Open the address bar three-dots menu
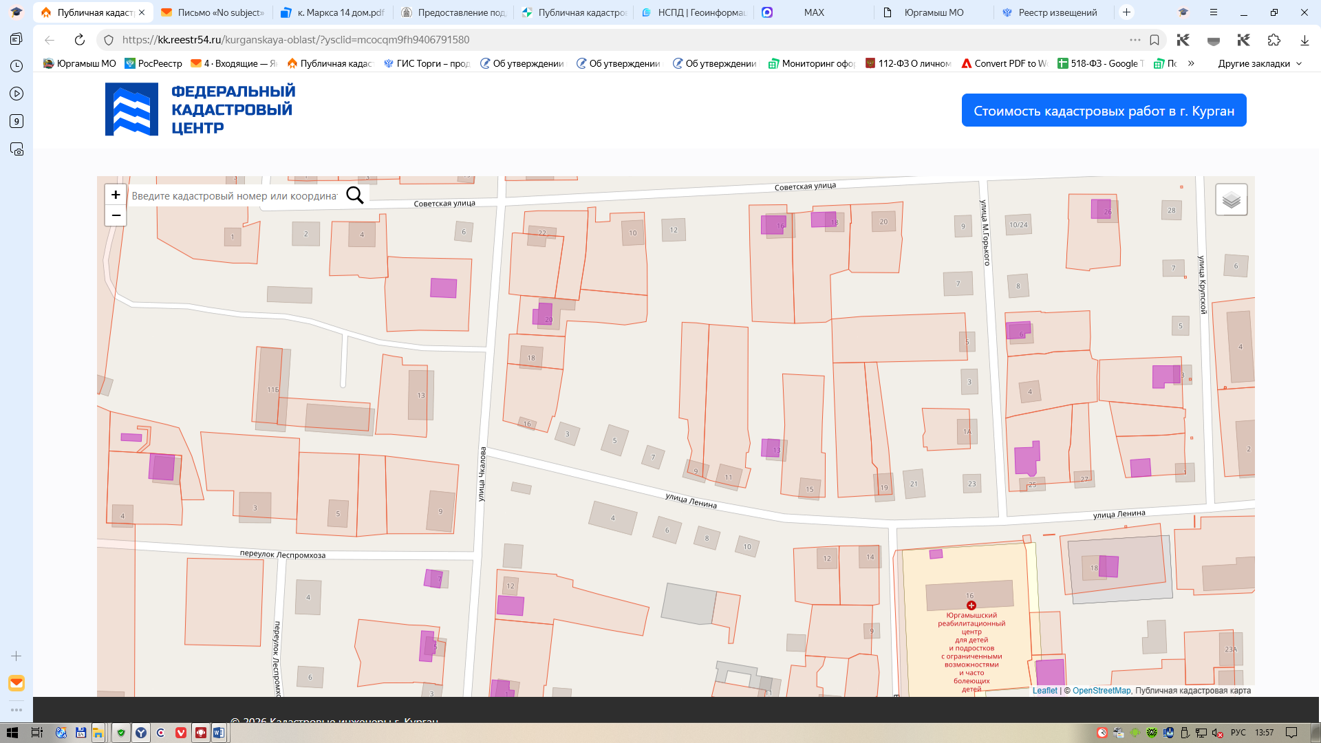1321x743 pixels. (x=1135, y=40)
